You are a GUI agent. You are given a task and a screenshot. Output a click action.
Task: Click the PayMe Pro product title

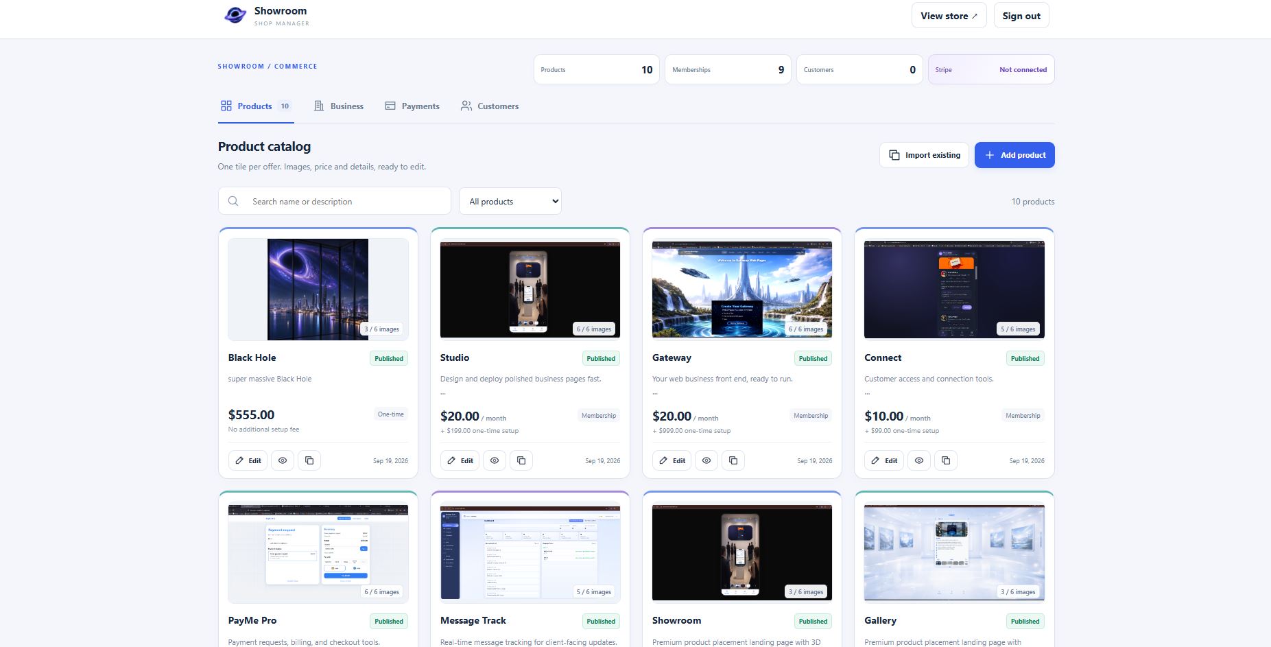pos(252,620)
